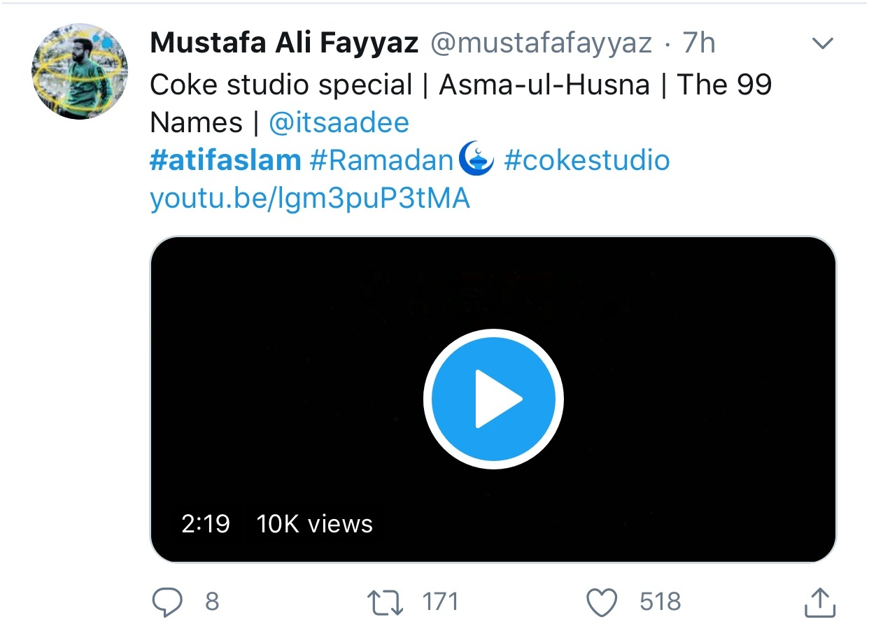The width and height of the screenshot is (869, 638).
Task: Click the 518 likes count
Action: coord(660,602)
